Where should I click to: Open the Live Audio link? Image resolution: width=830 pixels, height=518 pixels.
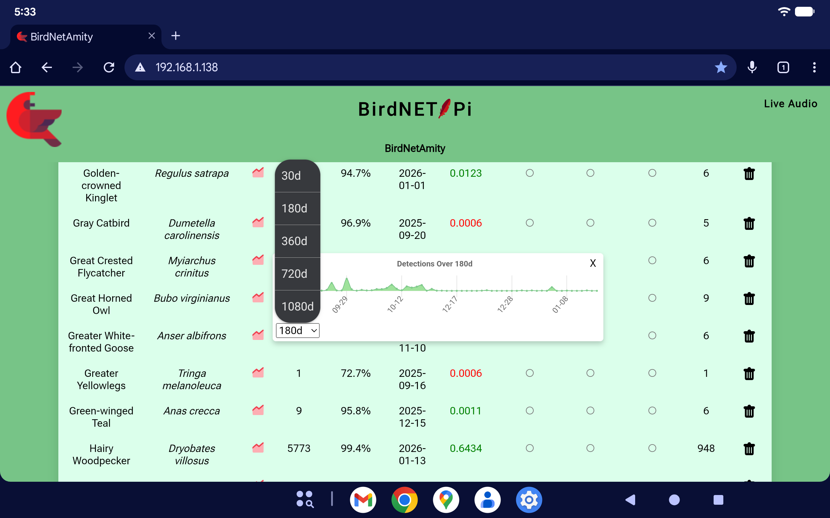click(x=790, y=104)
